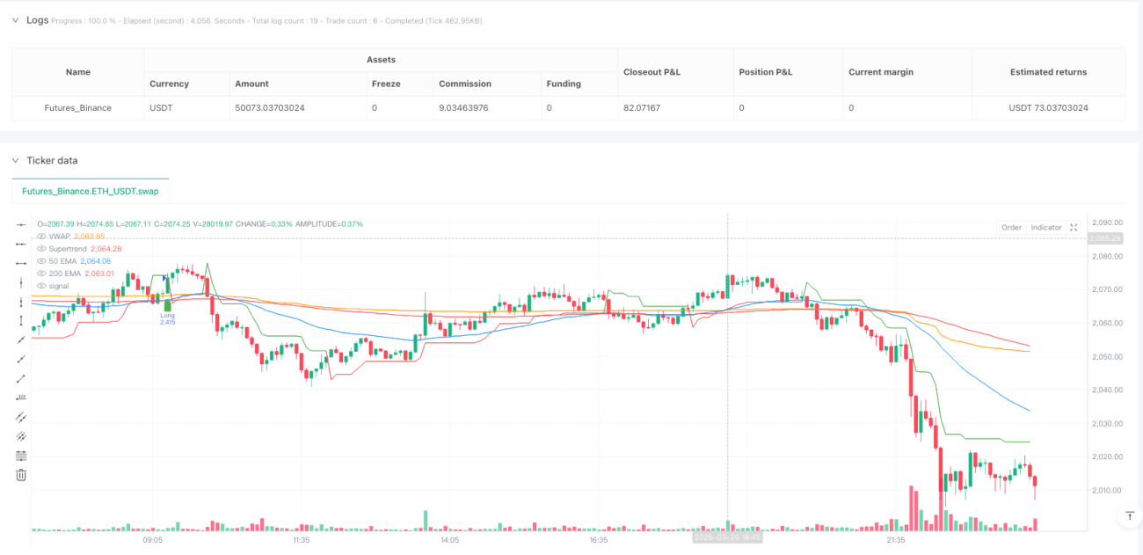Screen dimensions: 1143x555
Task: Click the Long trade marker on chart
Action: click(167, 314)
